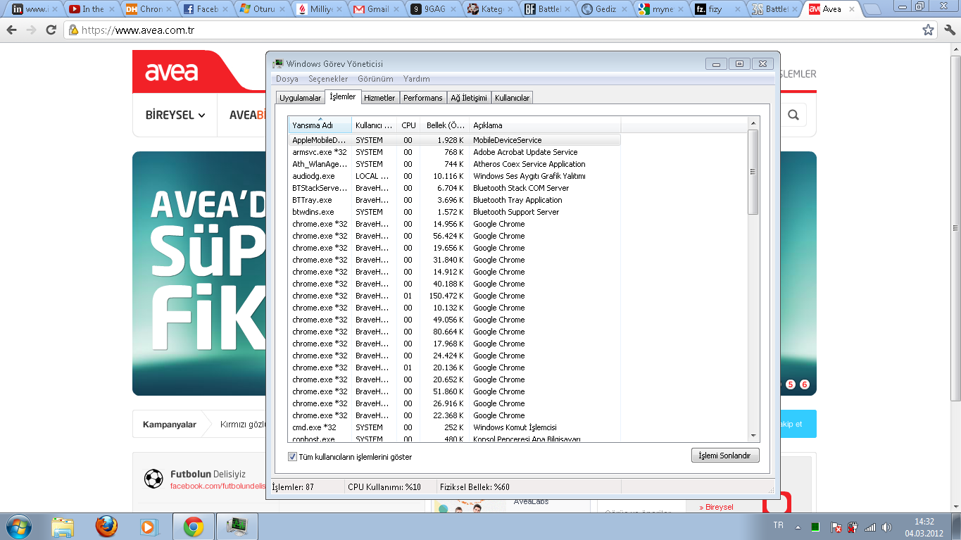961x540 pixels.
Task: Sort processes by Açıklama column header
Action: (545, 125)
